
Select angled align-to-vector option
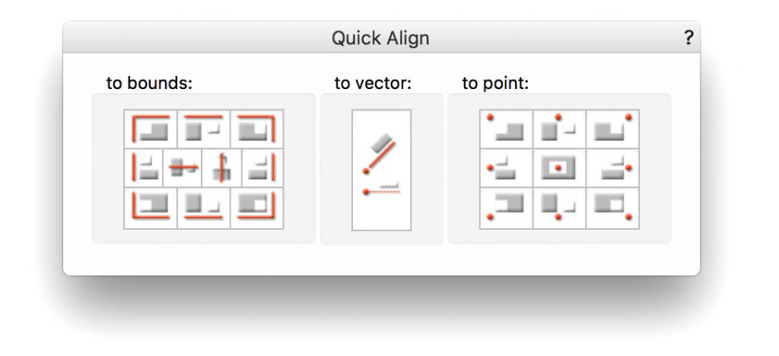[x=380, y=154]
